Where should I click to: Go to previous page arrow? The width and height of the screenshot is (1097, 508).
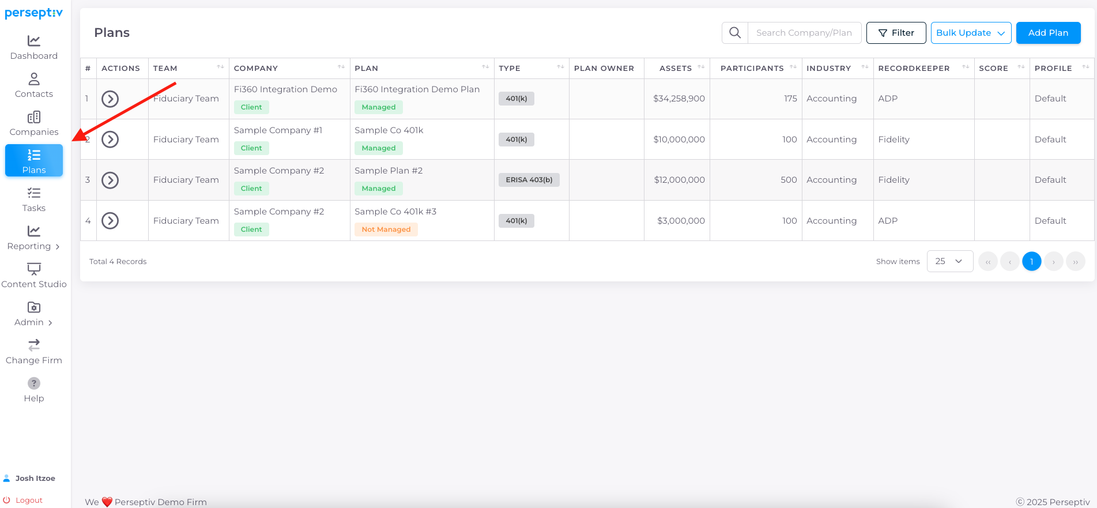[1010, 262]
